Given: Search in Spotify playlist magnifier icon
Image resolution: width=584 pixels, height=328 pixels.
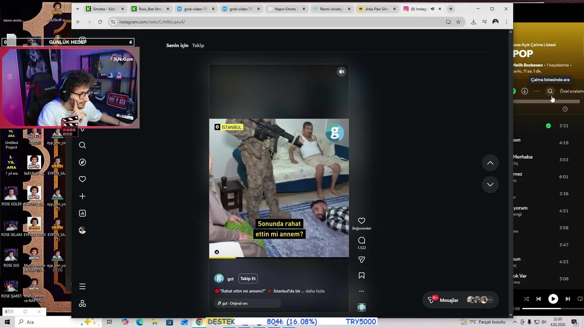Looking at the screenshot, I should (550, 91).
